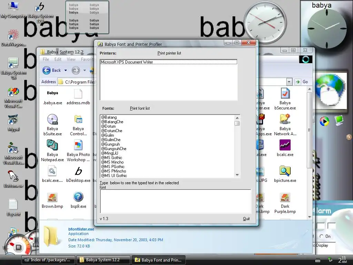Click Print printer list
353x265 pixels.
pos(169,53)
